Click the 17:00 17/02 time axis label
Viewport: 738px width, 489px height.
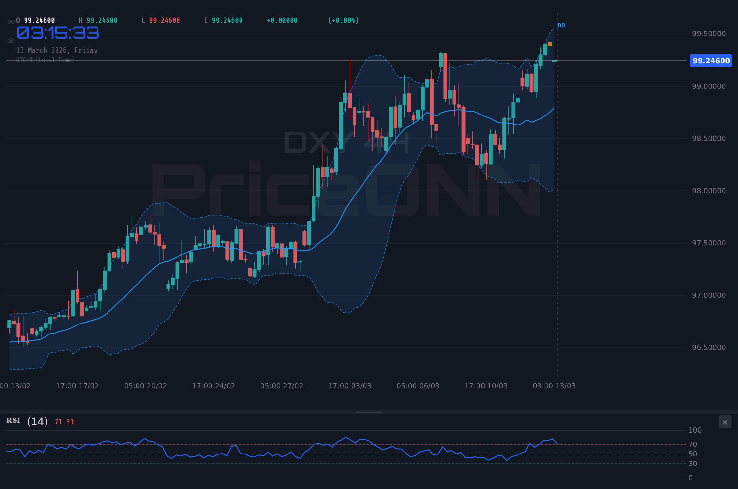[x=77, y=386]
